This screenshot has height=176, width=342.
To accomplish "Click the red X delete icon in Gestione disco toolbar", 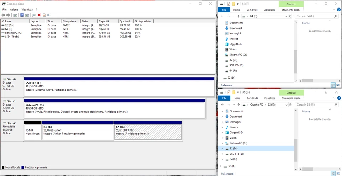I will 39,15.
